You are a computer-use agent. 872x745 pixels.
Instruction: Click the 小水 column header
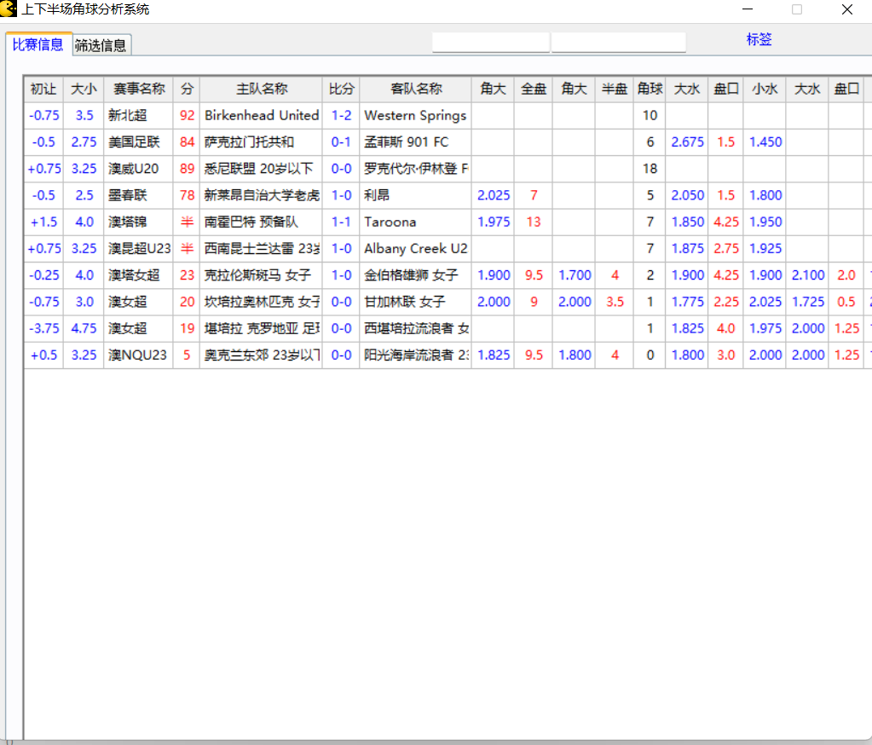(x=765, y=89)
